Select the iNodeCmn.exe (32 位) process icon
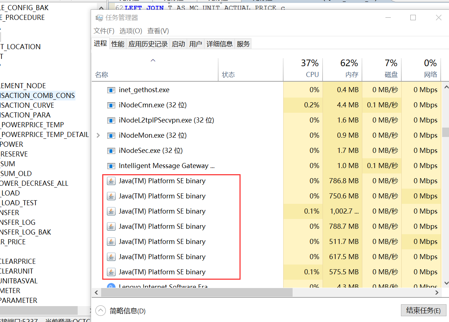The width and height of the screenshot is (449, 322). click(x=111, y=105)
